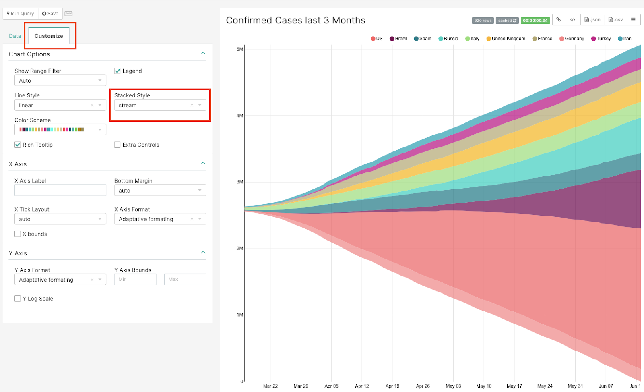Open the Bottom Margin dropdown
This screenshot has width=644, height=392.
160,191
